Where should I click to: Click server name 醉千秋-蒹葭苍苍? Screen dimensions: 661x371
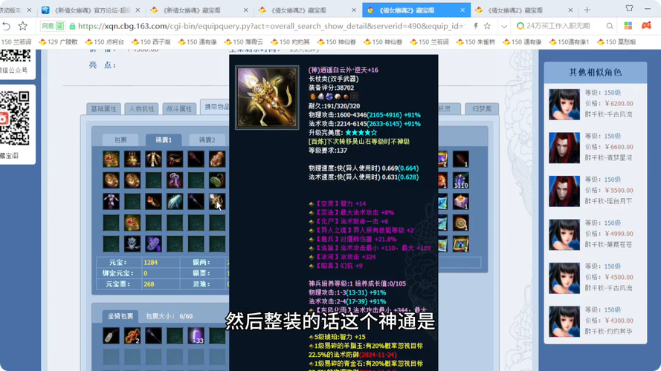point(608,244)
